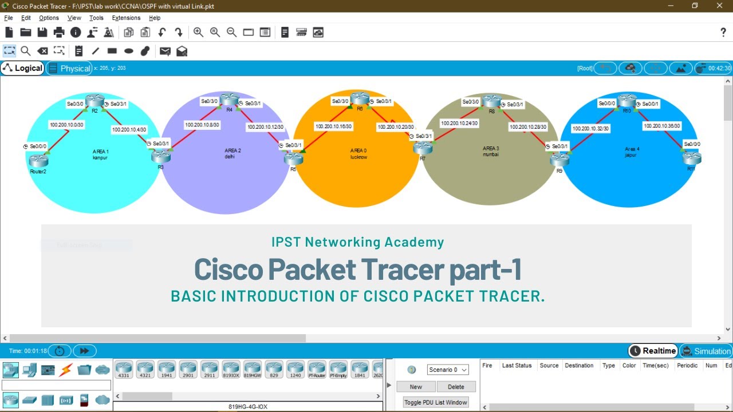Open the File menu
This screenshot has width=733, height=412.
9,18
